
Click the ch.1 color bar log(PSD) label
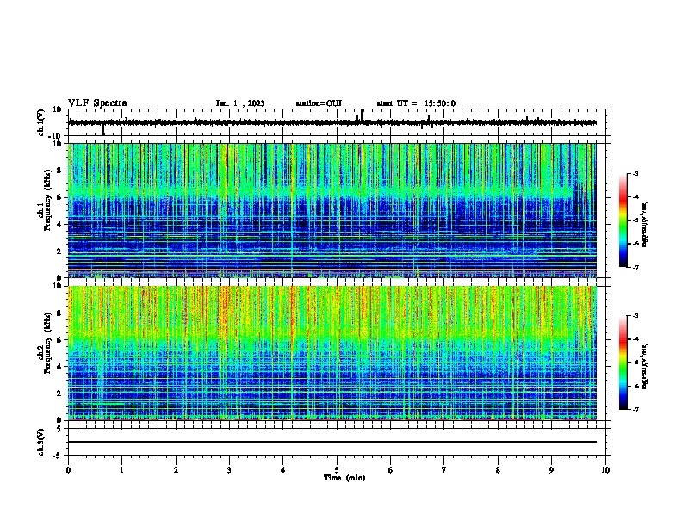(645, 224)
